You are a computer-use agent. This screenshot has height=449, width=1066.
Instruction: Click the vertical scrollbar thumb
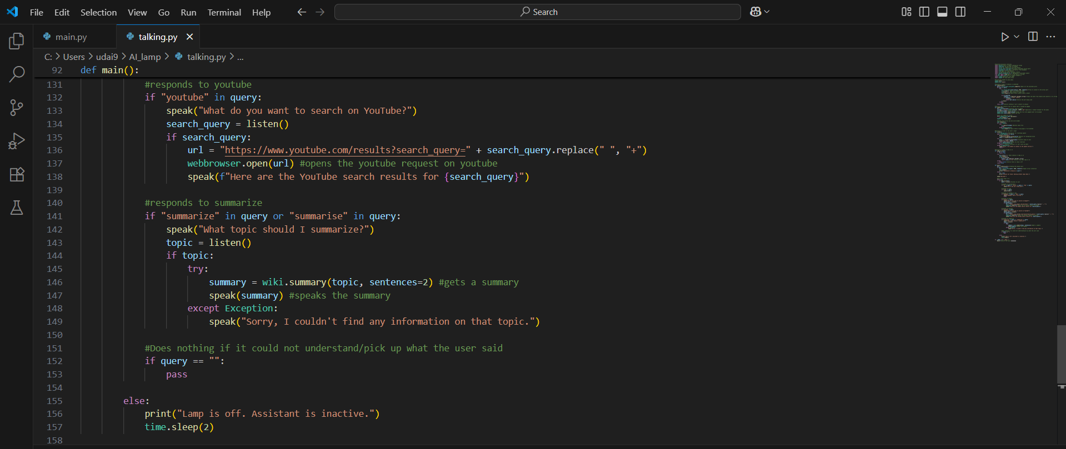tap(1061, 354)
